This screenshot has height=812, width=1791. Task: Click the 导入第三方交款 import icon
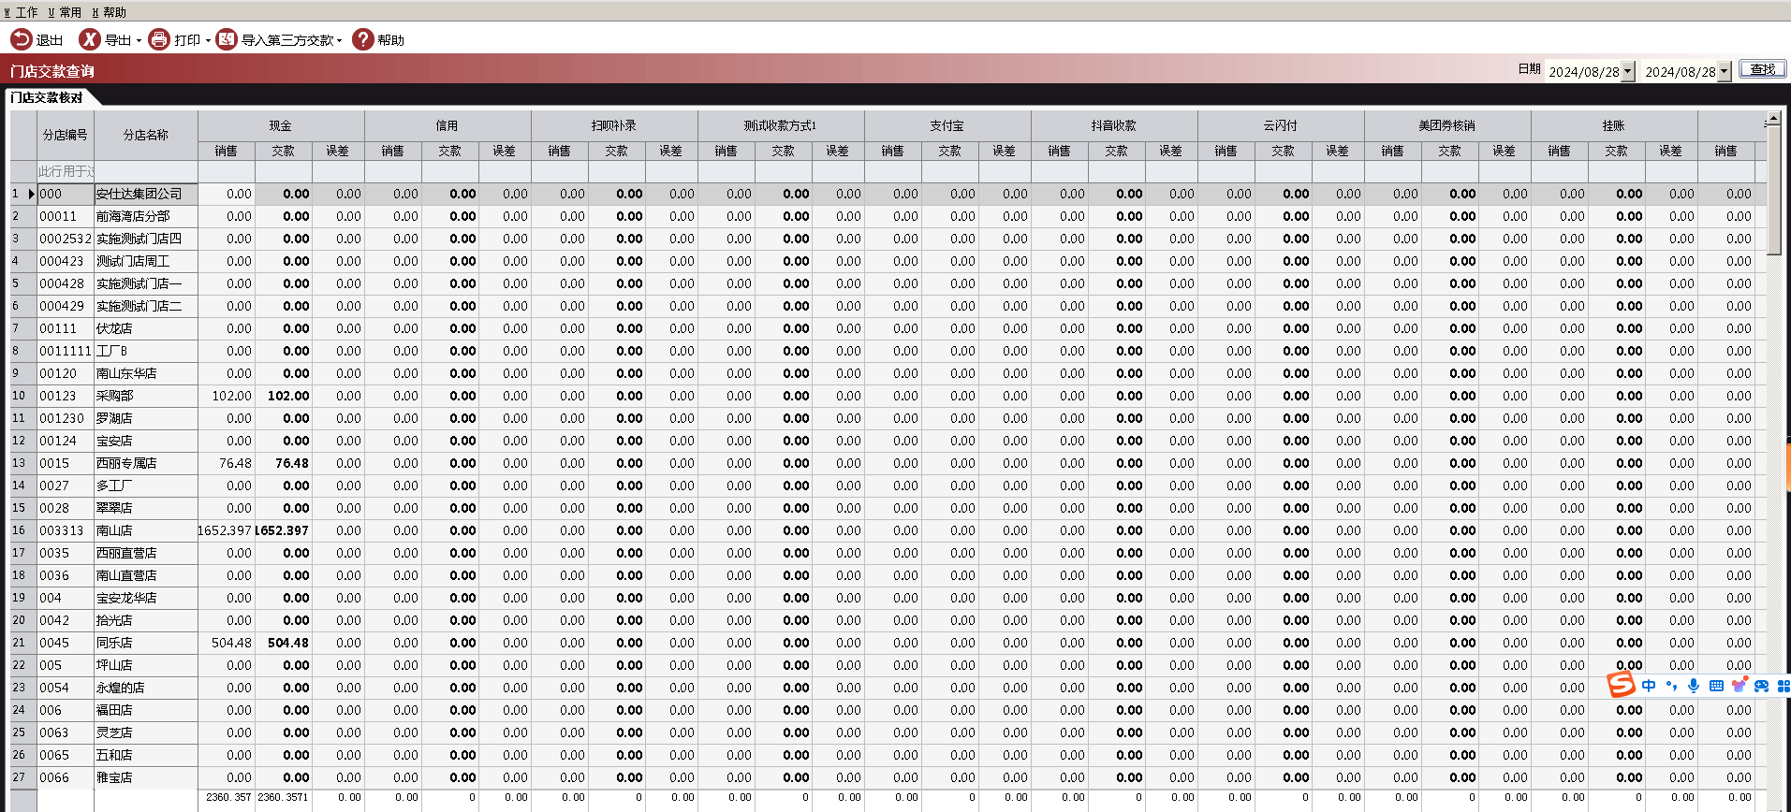point(226,39)
